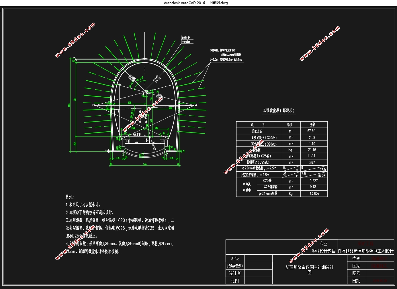Click the 指导老师 title block cell
This screenshot has width=397, height=289.
tap(235, 266)
